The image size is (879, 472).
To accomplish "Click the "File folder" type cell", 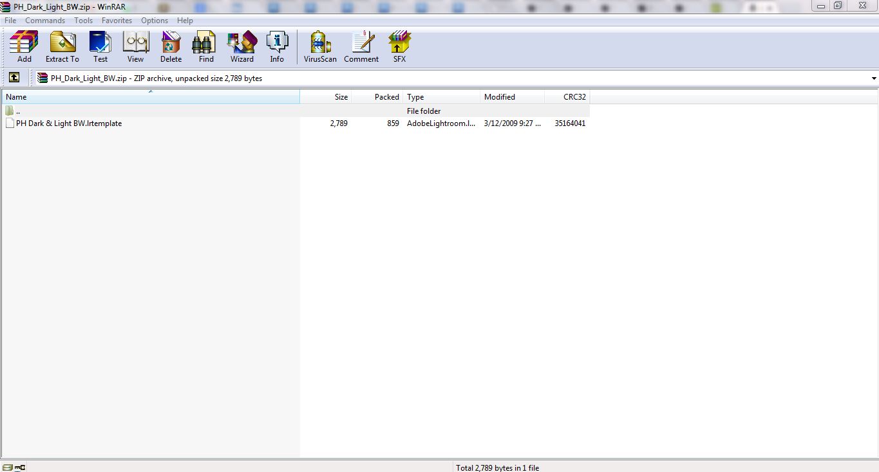I will pyautogui.click(x=424, y=111).
